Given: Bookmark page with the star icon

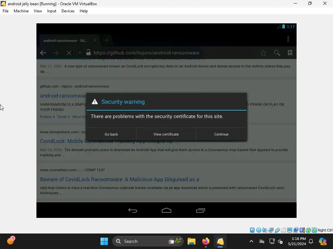Looking at the screenshot, I should tap(263, 53).
